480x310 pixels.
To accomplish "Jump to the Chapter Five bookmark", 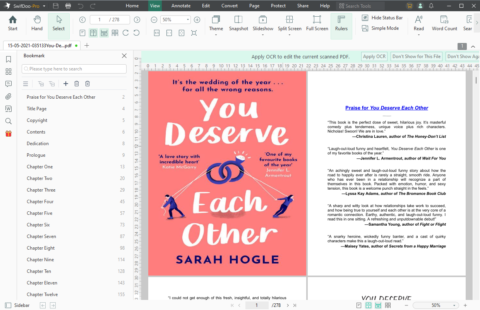I will [x=75, y=213].
